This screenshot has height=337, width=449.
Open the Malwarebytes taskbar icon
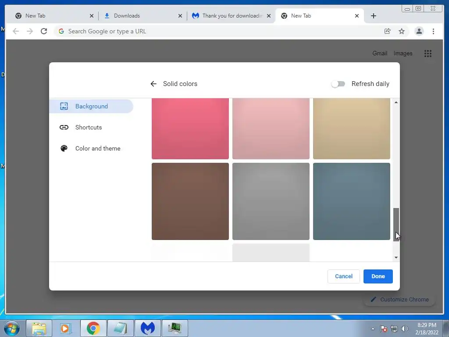[x=148, y=328]
